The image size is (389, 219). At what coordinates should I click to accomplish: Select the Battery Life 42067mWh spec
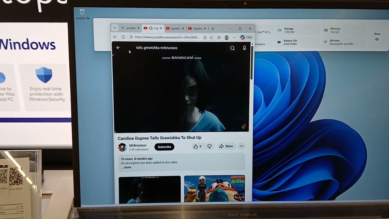(290, 42)
